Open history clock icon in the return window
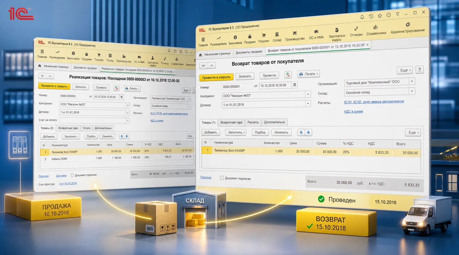 click(371, 16)
